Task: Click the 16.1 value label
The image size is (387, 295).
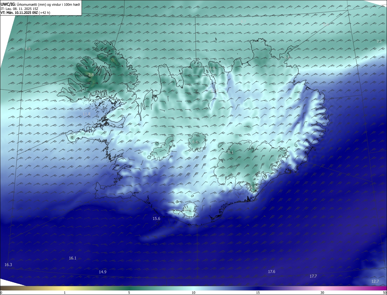Action: point(73,258)
